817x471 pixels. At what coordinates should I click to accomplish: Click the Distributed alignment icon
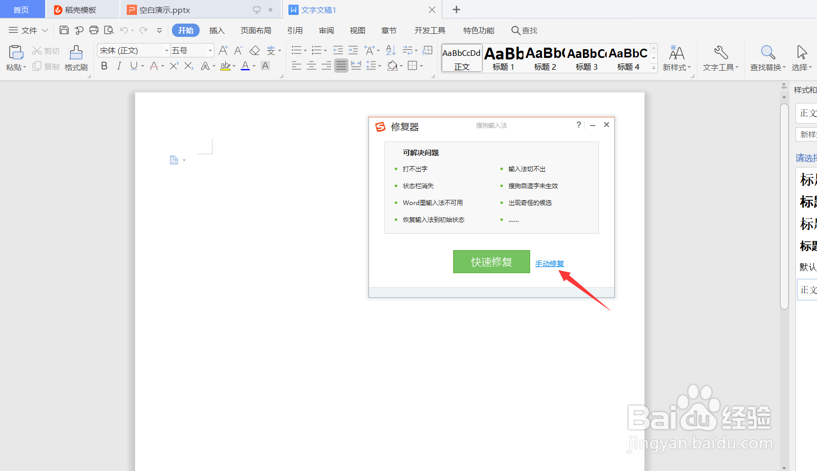pyautogui.click(x=356, y=66)
